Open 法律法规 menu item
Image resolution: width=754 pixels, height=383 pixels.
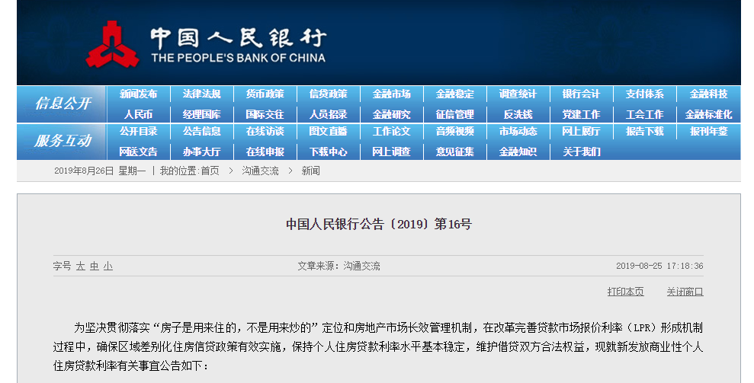click(201, 94)
